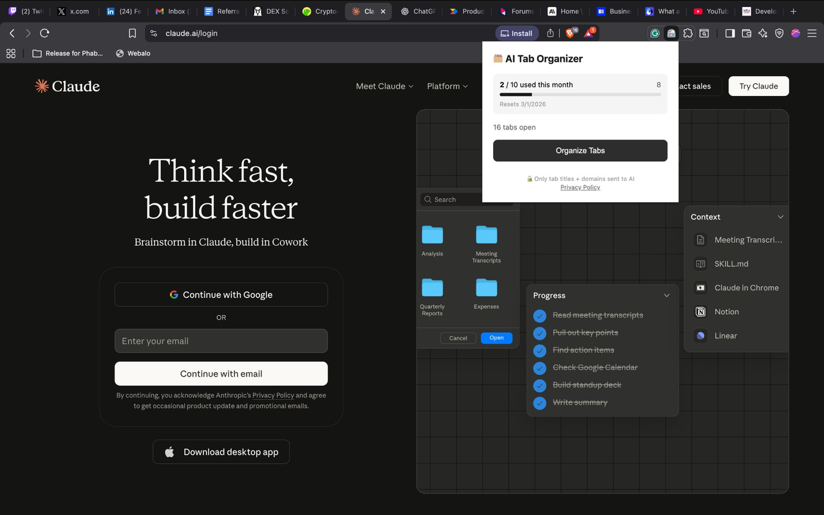Open the Leo AI sparkle icon
The width and height of the screenshot is (824, 515).
(763, 33)
